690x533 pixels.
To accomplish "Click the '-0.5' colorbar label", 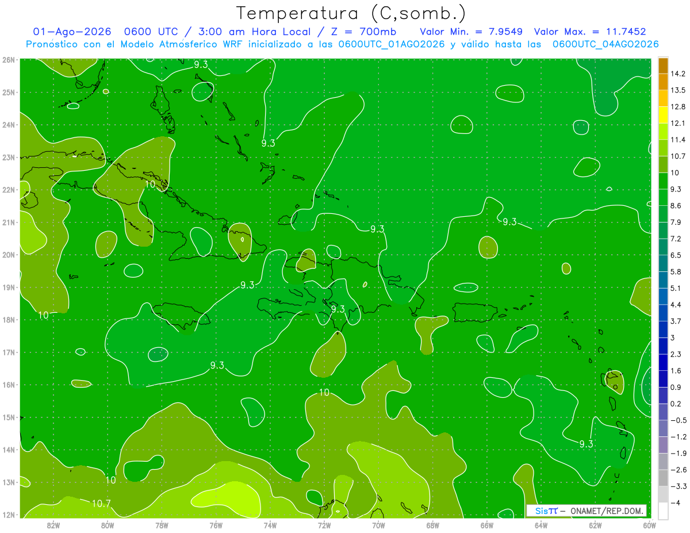I will coord(678,420).
